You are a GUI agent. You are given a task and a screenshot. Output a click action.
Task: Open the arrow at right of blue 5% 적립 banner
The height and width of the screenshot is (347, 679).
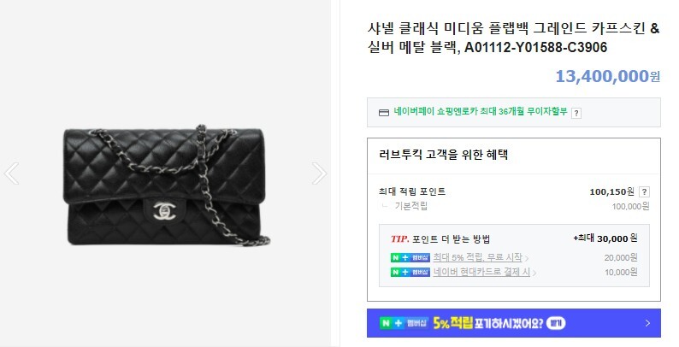[647, 323]
